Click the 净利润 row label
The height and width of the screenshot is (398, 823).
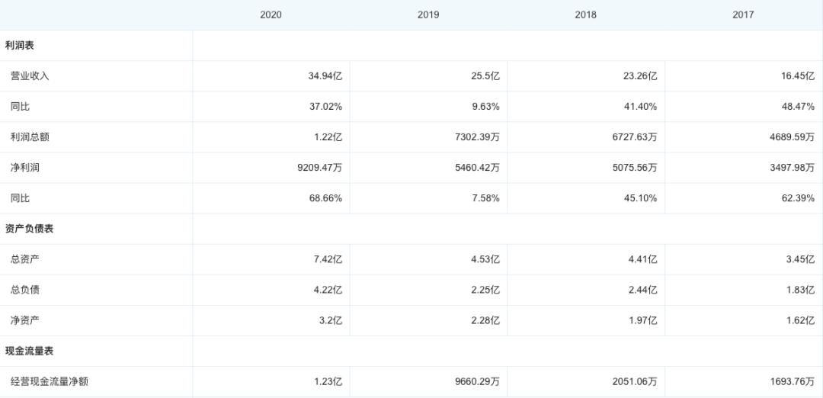pyautogui.click(x=25, y=168)
